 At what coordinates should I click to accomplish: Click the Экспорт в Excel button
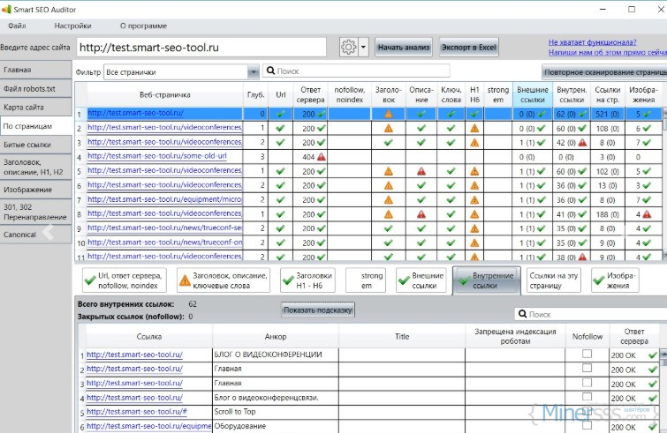click(469, 48)
